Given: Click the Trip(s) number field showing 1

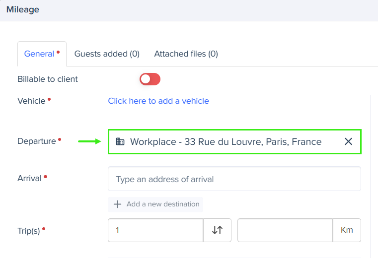Looking at the screenshot, I should [155, 230].
